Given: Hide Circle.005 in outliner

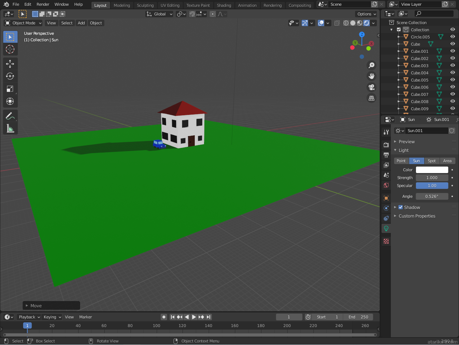Looking at the screenshot, I should click(453, 37).
